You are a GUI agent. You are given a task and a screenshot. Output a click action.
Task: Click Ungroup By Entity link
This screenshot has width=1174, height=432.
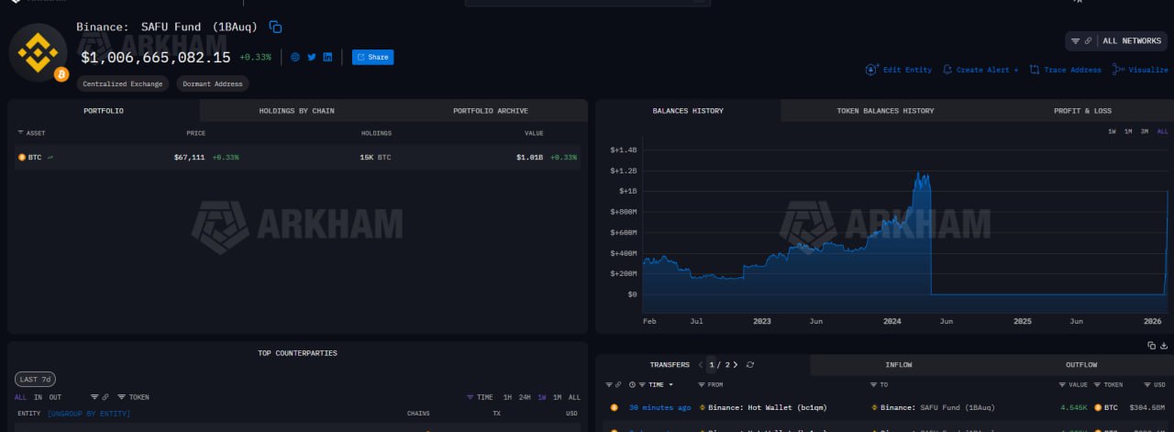88,414
